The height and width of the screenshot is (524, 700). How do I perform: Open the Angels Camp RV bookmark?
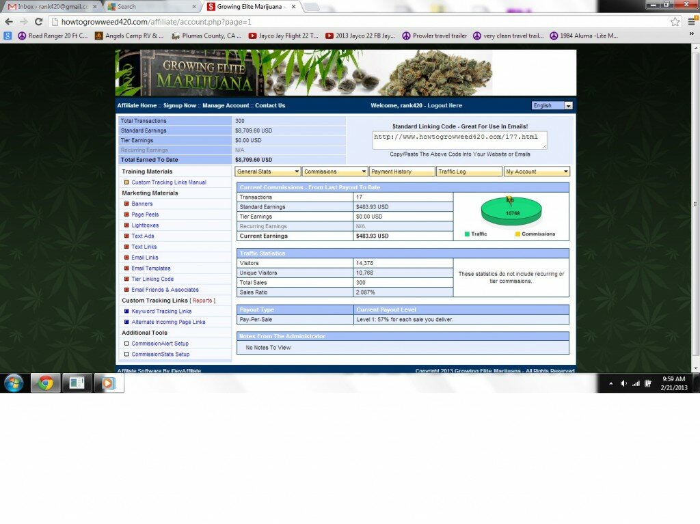point(129,36)
